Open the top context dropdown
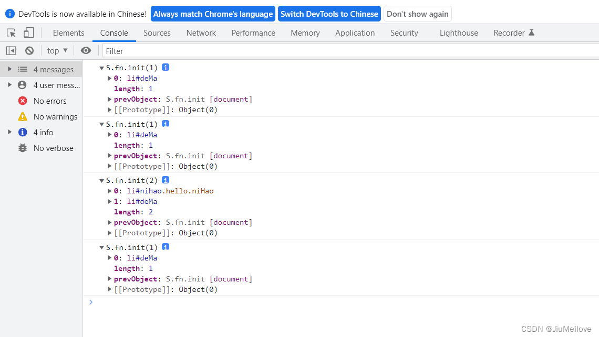Screen dimensions: 599x337 pos(57,51)
